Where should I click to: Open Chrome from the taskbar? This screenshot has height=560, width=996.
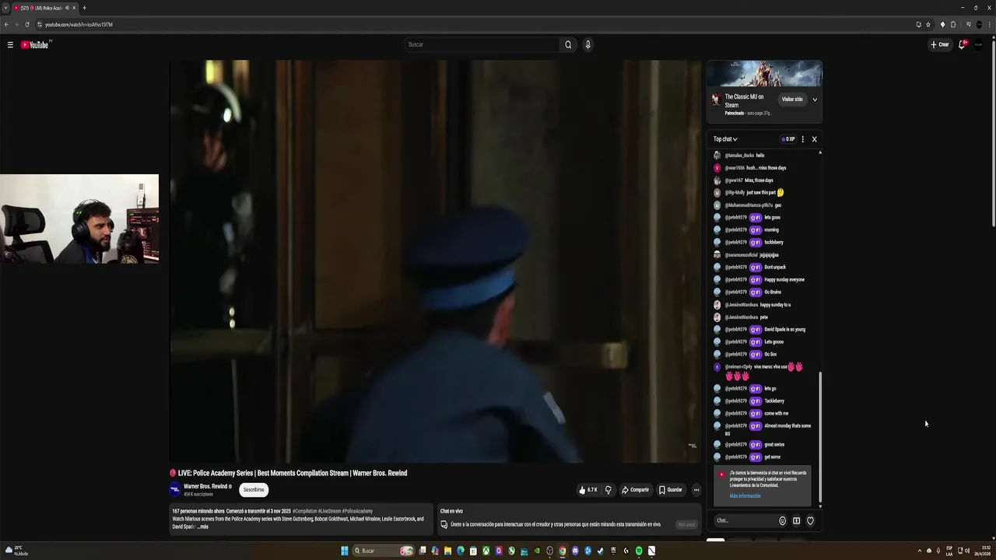coord(563,551)
